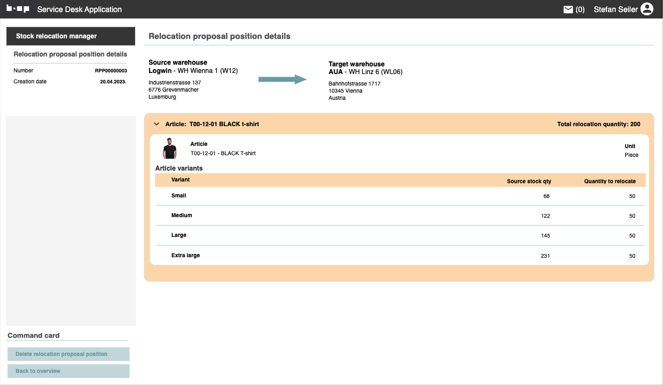Click the Source stock qty column header

[528, 181]
